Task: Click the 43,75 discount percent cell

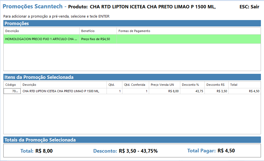Action: point(199,91)
